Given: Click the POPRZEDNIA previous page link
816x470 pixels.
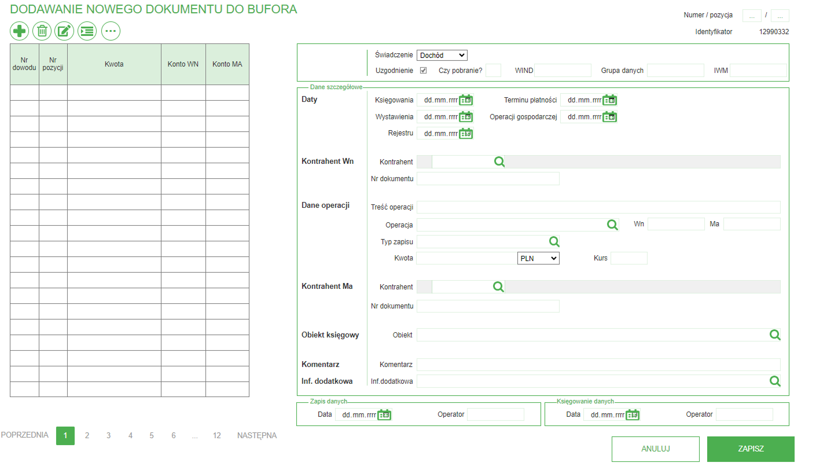Looking at the screenshot, I should pos(25,435).
